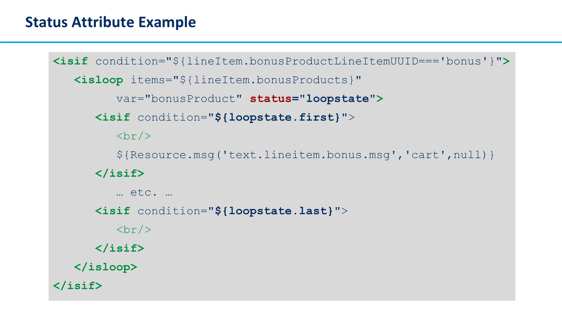Viewport: 562px width, 316px height.
Task: Click the isloop items lineItem.bonusProducts line
Action: 218,80
